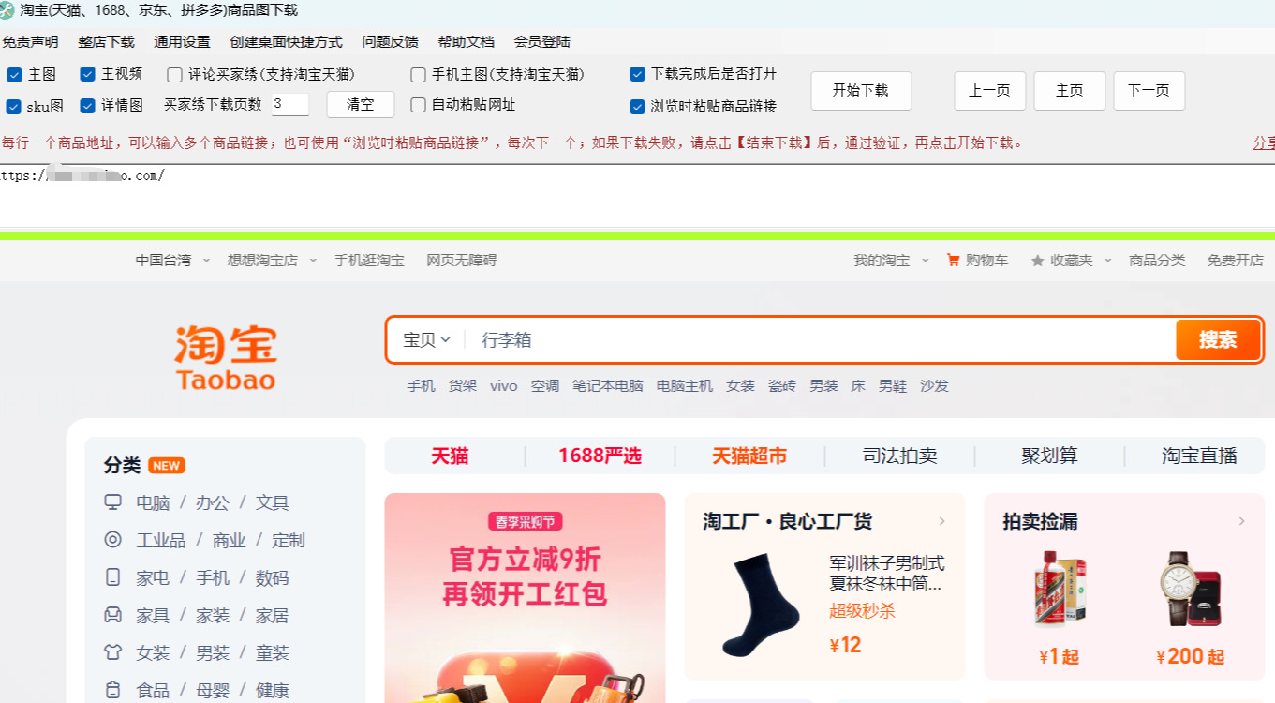This screenshot has width=1275, height=703.
Task: Go to previous page with 上一页
Action: (989, 91)
